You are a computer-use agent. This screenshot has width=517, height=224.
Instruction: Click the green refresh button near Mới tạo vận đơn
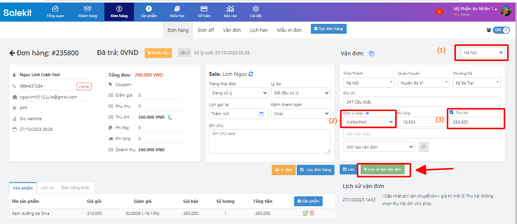click(424, 147)
